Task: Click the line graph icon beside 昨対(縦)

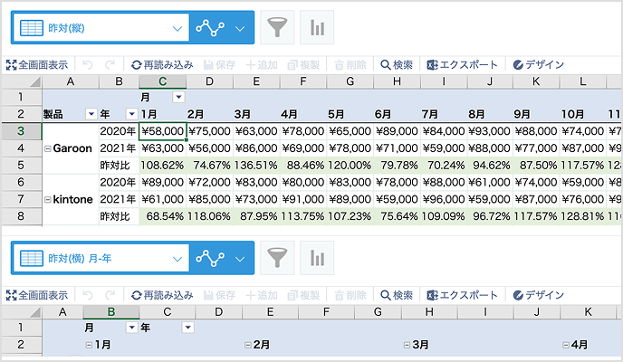Action: (x=212, y=28)
